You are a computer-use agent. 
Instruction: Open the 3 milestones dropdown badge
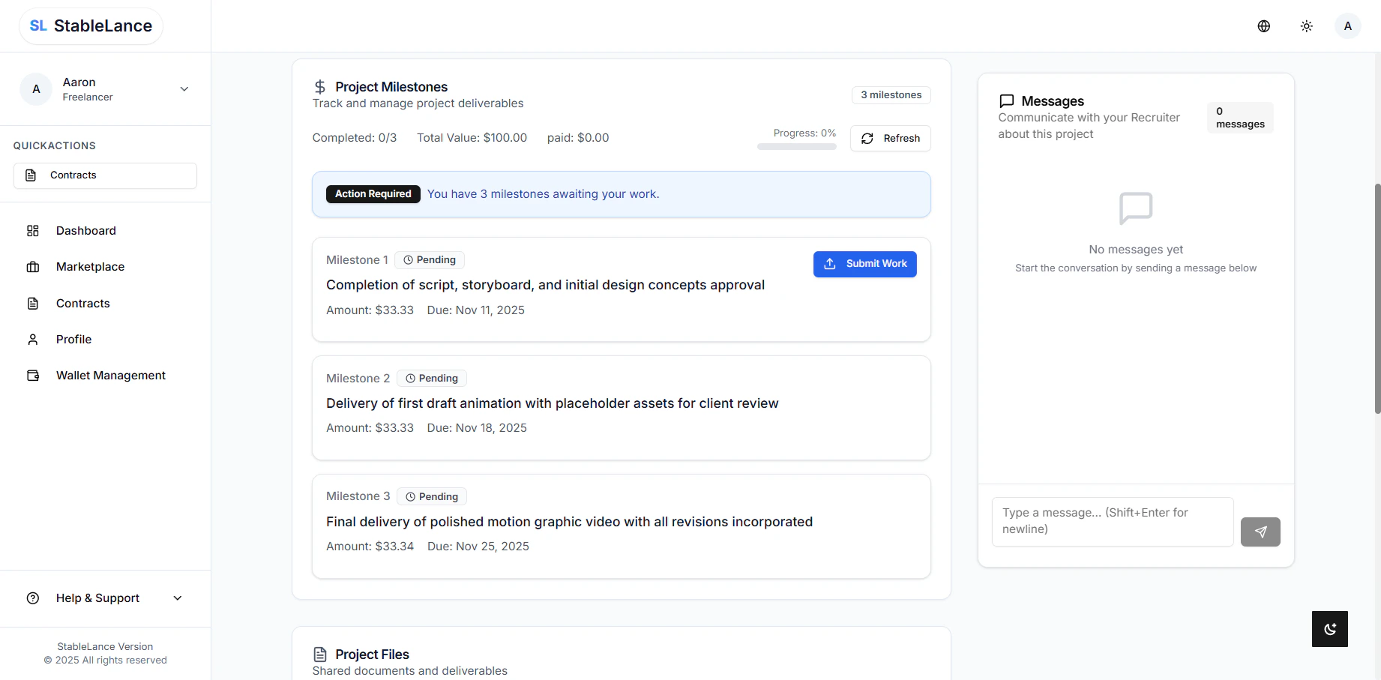pyautogui.click(x=890, y=94)
